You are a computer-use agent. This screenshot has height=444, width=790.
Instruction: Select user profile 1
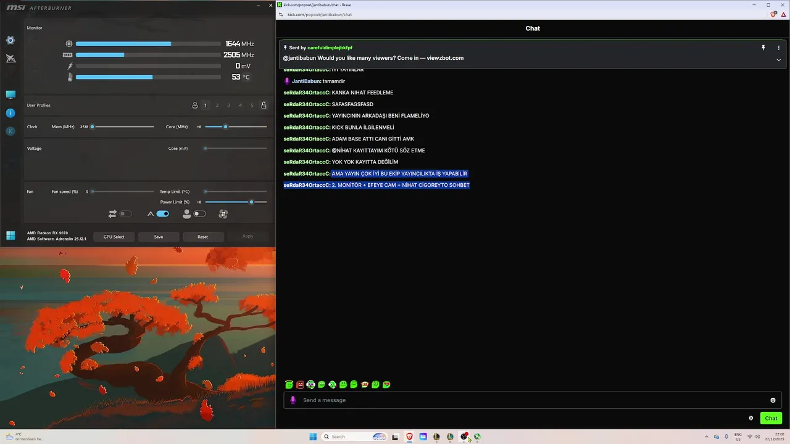coord(206,105)
